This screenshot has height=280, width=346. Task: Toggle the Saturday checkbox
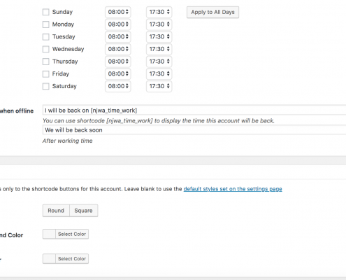pyautogui.click(x=46, y=86)
